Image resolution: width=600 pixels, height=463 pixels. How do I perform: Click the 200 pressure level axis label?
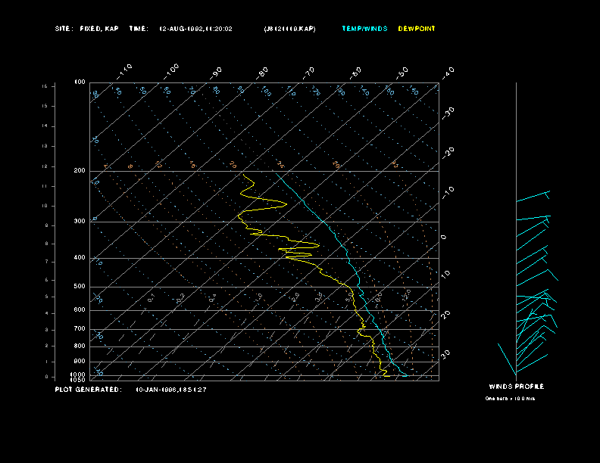(x=79, y=171)
